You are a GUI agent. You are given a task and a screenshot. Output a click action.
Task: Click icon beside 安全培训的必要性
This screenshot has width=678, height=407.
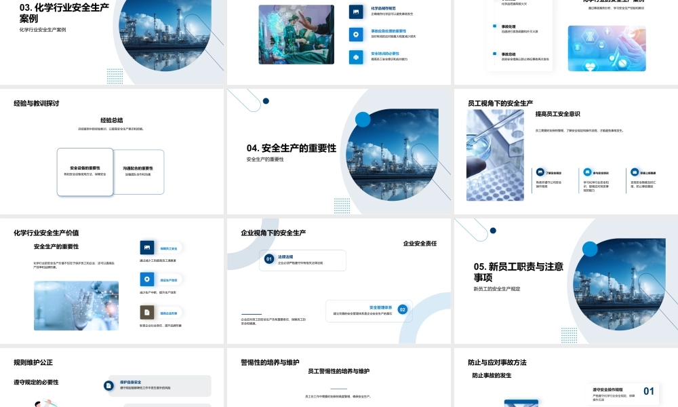pos(356,57)
